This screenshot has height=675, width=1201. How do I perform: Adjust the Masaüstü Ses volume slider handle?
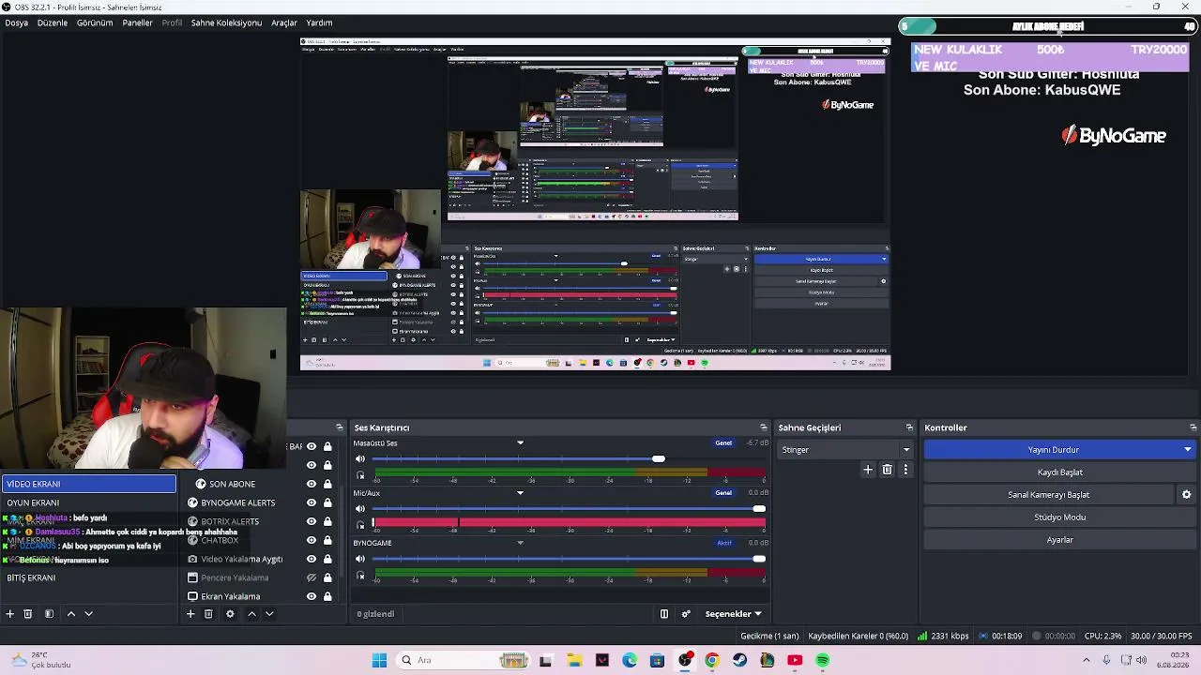(x=659, y=459)
